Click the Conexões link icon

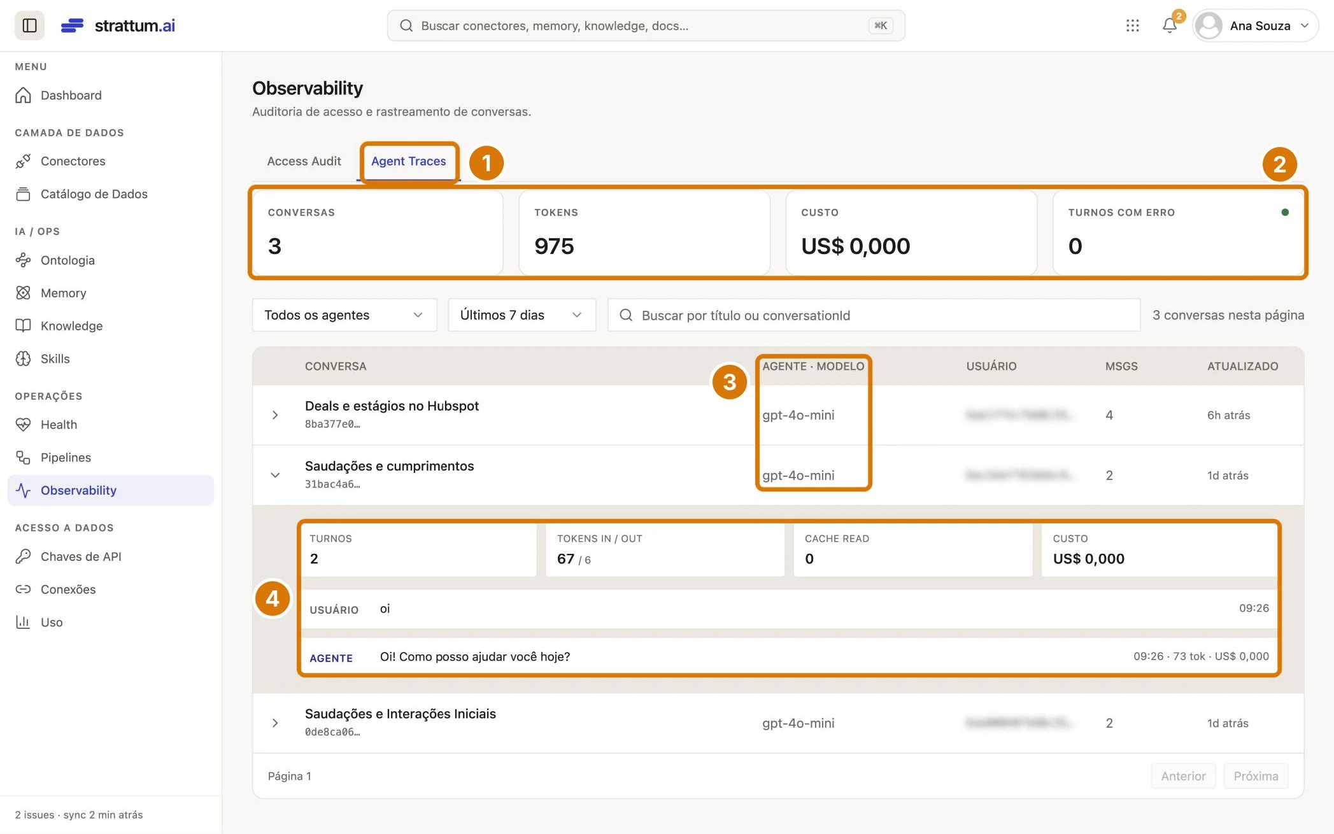23,590
